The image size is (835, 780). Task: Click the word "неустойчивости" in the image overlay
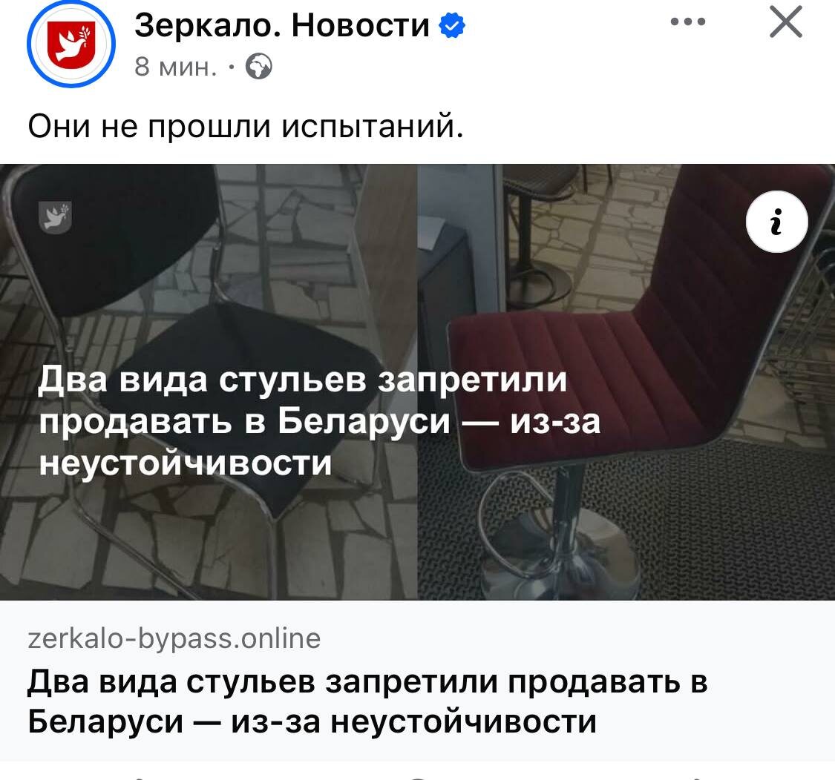(186, 462)
